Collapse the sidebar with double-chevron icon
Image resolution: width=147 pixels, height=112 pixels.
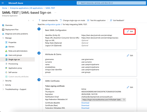coord(33,21)
